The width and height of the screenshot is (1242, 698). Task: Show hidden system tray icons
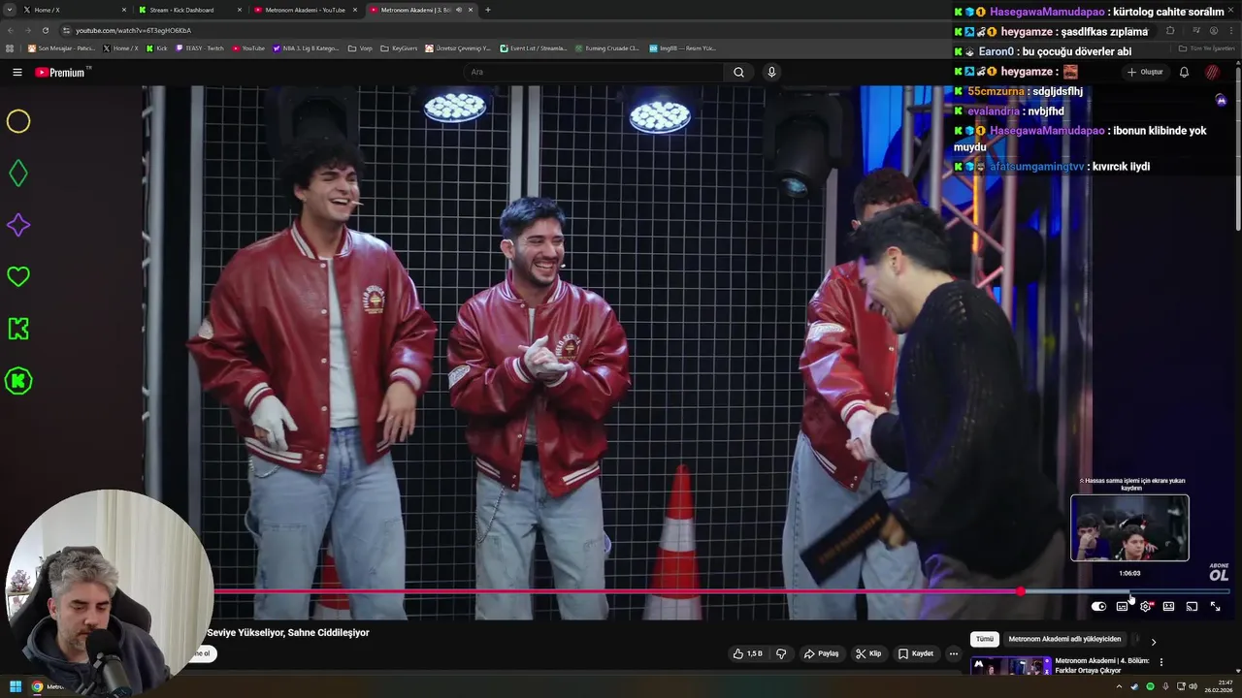pos(1119,686)
